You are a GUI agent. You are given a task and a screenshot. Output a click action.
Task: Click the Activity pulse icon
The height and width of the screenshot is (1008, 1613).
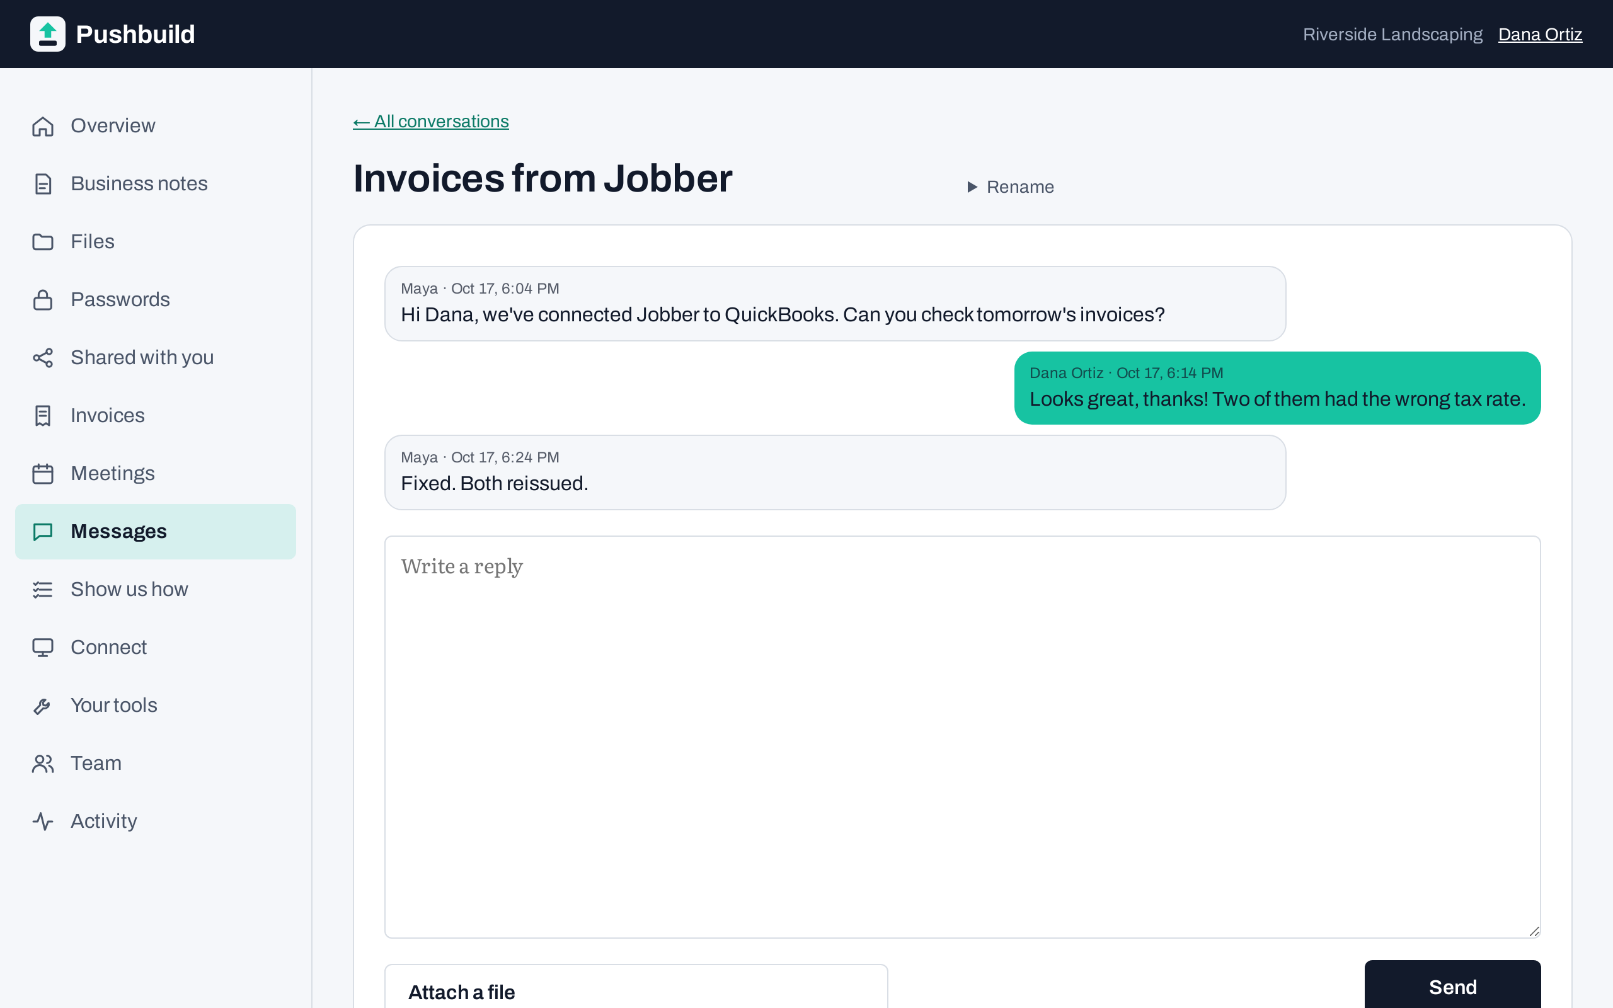43,822
